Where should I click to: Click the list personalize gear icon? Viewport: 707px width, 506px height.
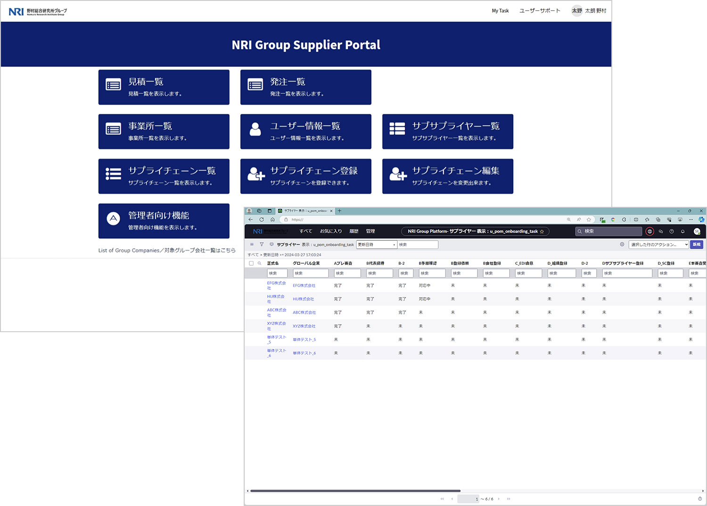622,245
